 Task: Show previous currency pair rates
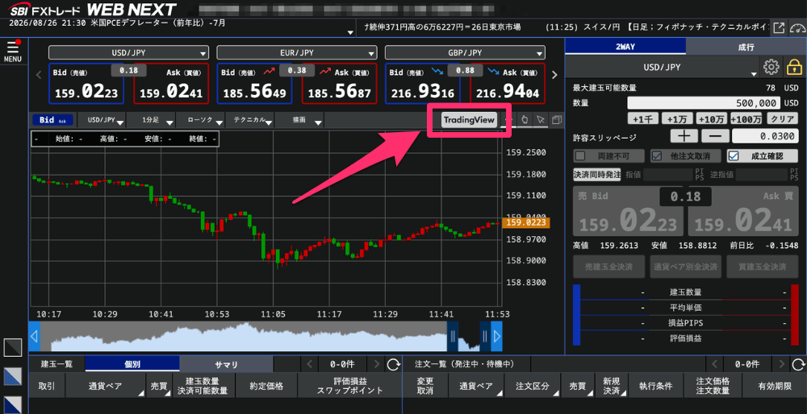click(38, 75)
